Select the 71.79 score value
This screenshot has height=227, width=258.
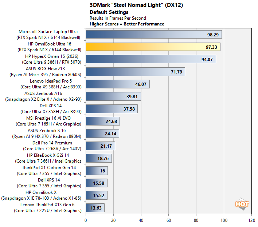tap(176, 72)
